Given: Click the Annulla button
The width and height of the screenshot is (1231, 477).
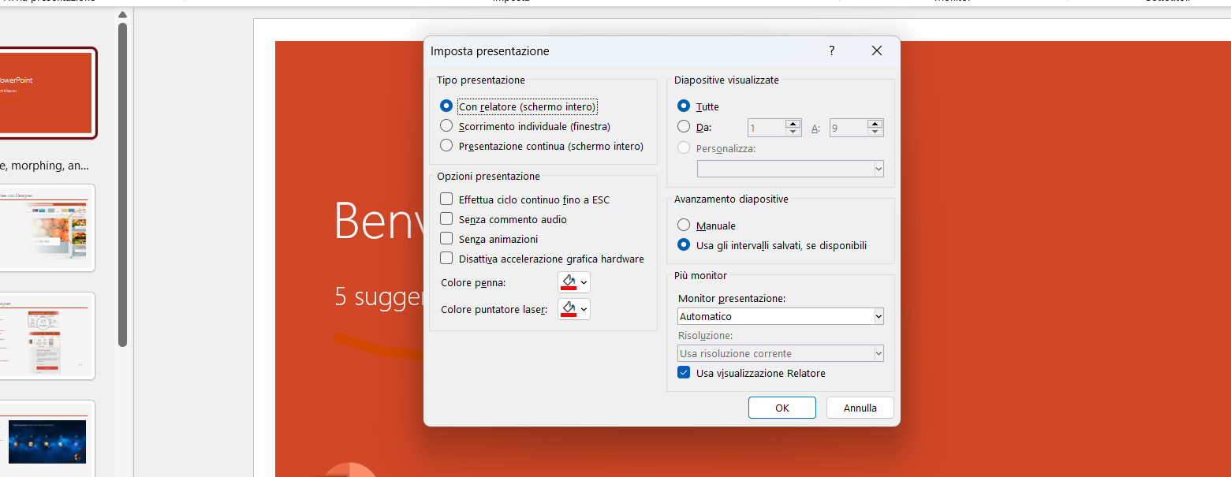Looking at the screenshot, I should (x=860, y=408).
